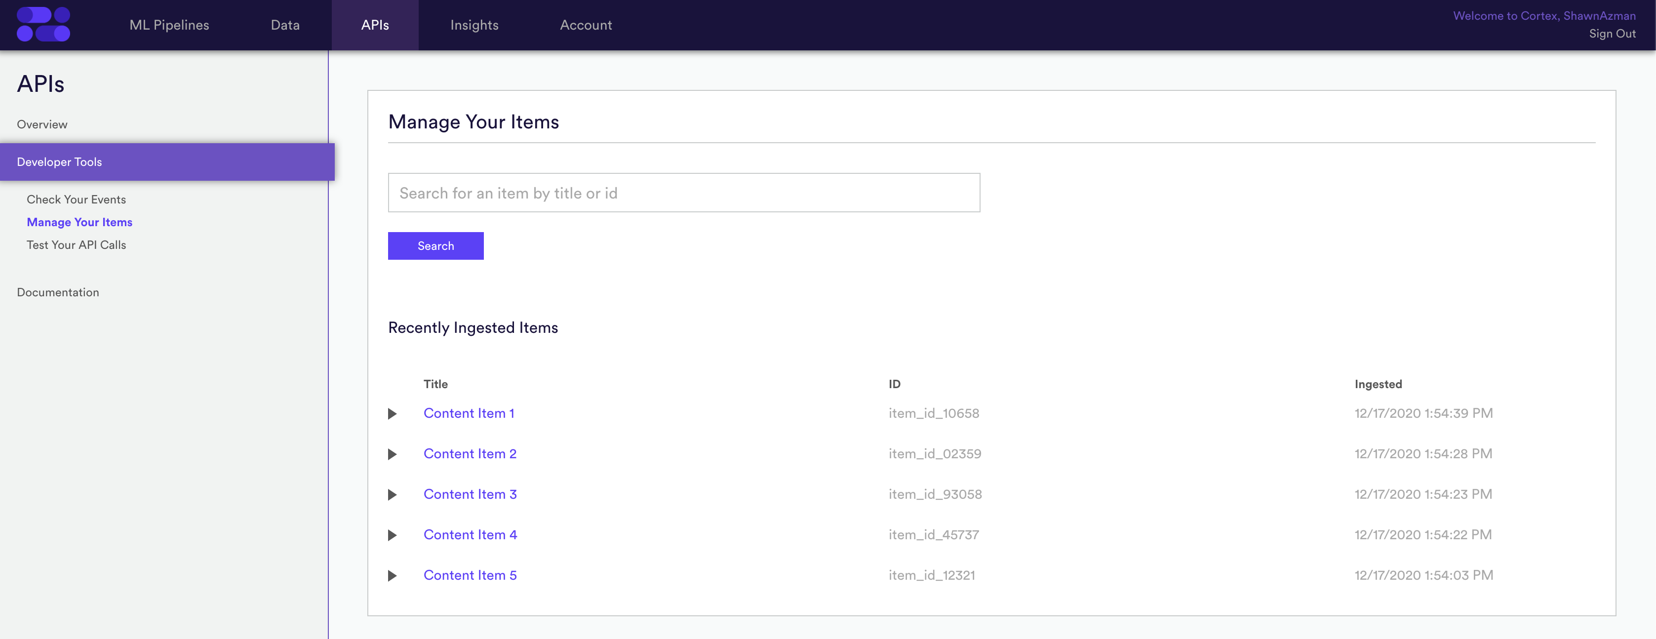Expand the Content Item 3 row
The width and height of the screenshot is (1656, 639).
click(x=392, y=495)
